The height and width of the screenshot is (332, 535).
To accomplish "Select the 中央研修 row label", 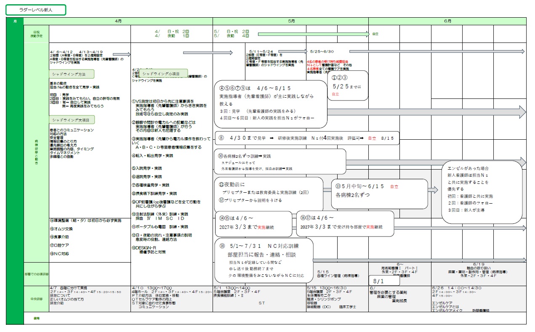I will 37,299.
